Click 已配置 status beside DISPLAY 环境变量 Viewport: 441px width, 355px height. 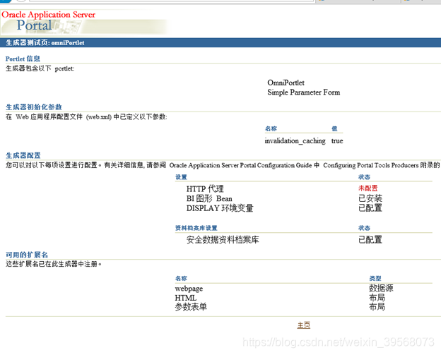click(370, 208)
